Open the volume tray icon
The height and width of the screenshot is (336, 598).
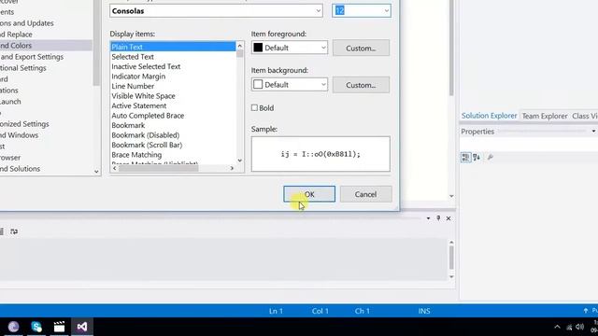click(580, 327)
